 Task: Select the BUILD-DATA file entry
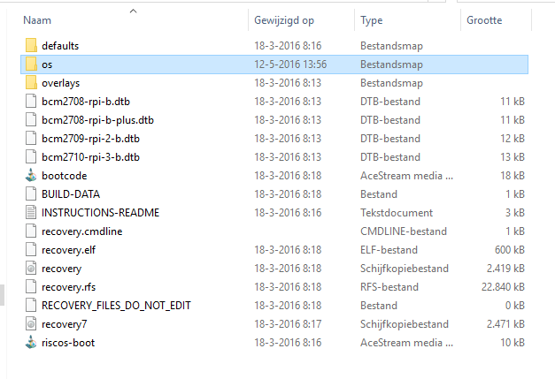pyautogui.click(x=71, y=194)
